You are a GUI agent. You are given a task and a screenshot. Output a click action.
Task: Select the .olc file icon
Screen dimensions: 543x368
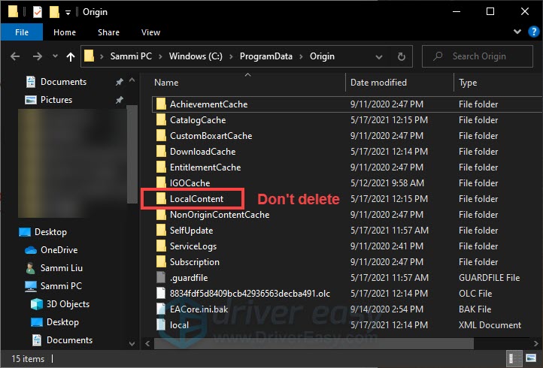pyautogui.click(x=161, y=294)
